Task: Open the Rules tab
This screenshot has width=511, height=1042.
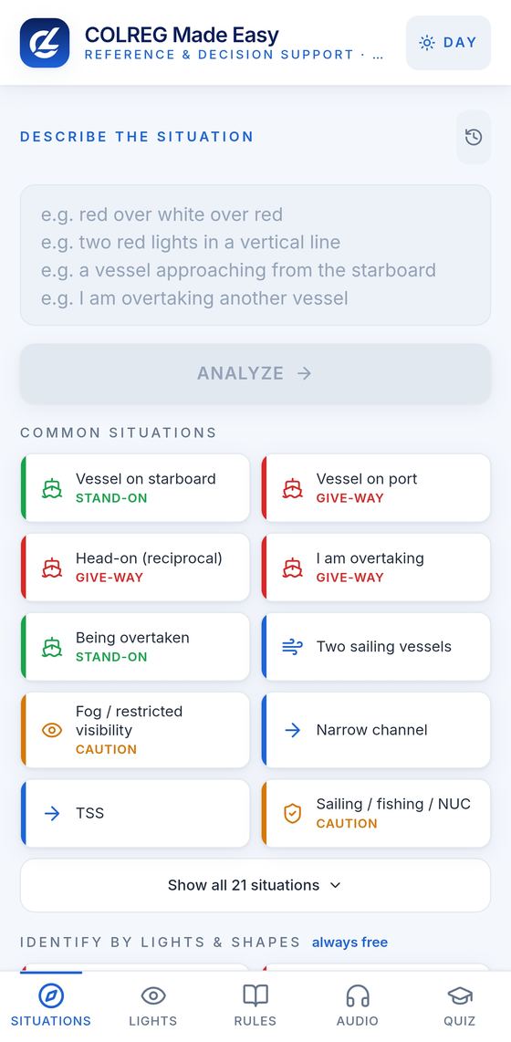Action: [255, 1006]
